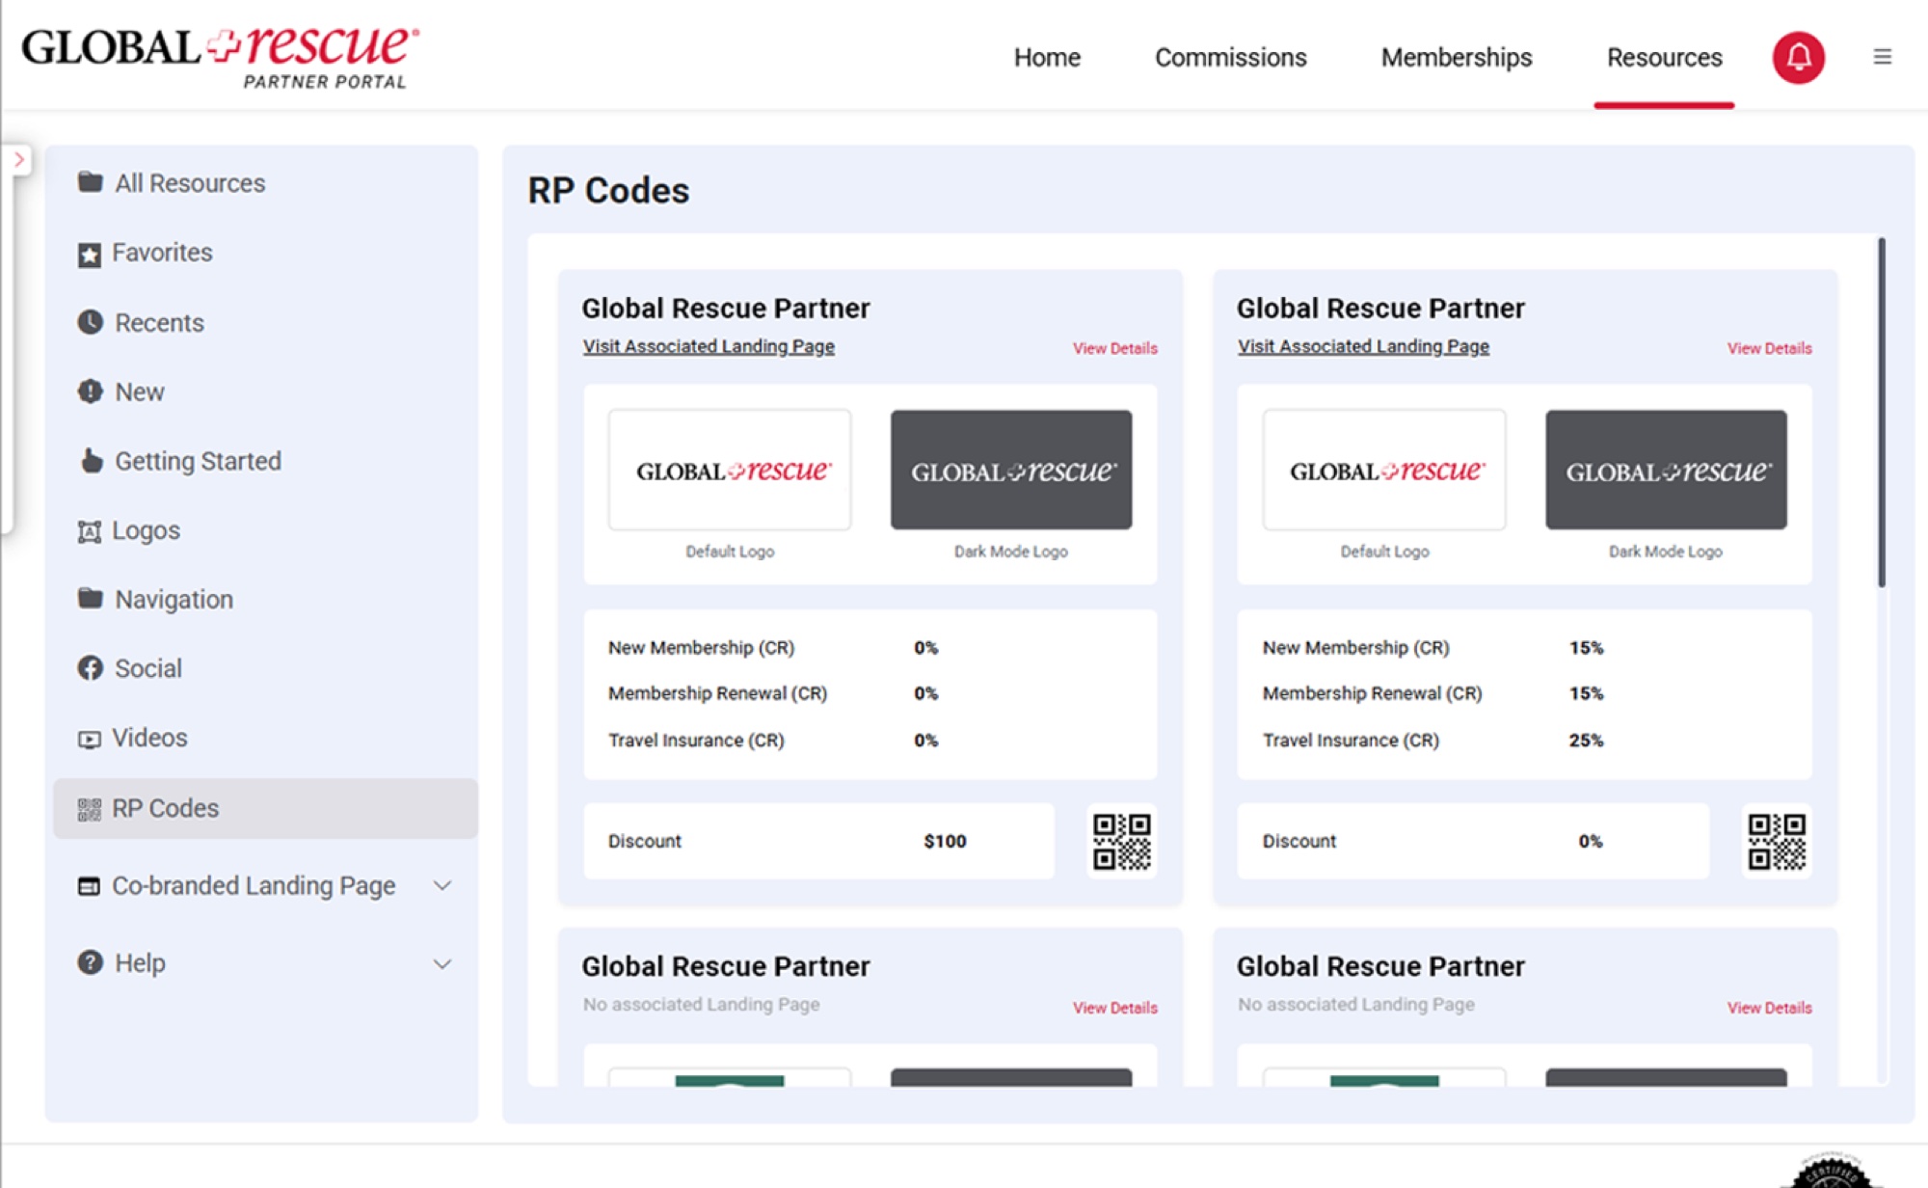Viewport: 1928px width, 1188px height.
Task: Open the notifications bell icon
Action: coord(1798,57)
